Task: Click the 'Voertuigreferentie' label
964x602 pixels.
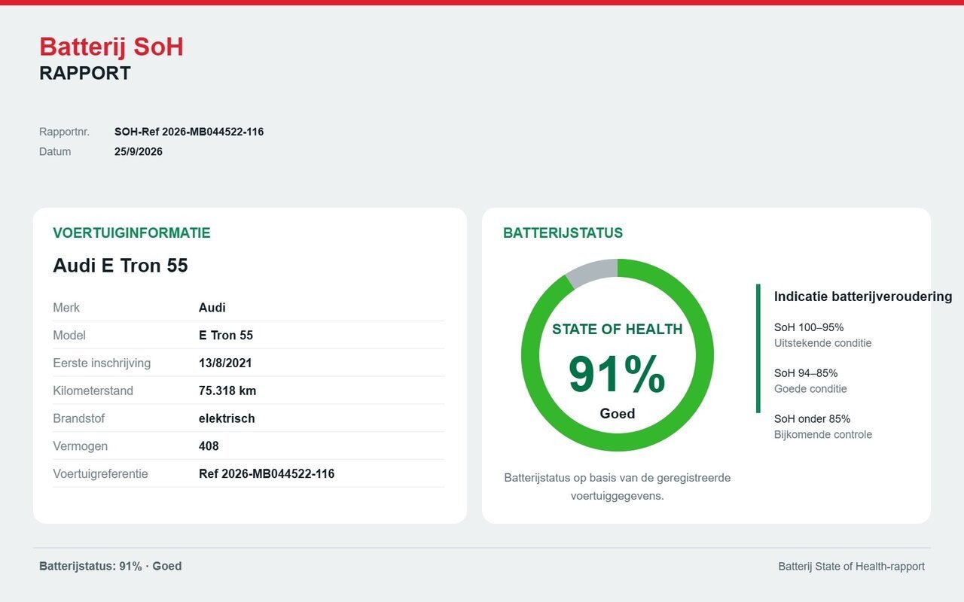Action: [100, 474]
